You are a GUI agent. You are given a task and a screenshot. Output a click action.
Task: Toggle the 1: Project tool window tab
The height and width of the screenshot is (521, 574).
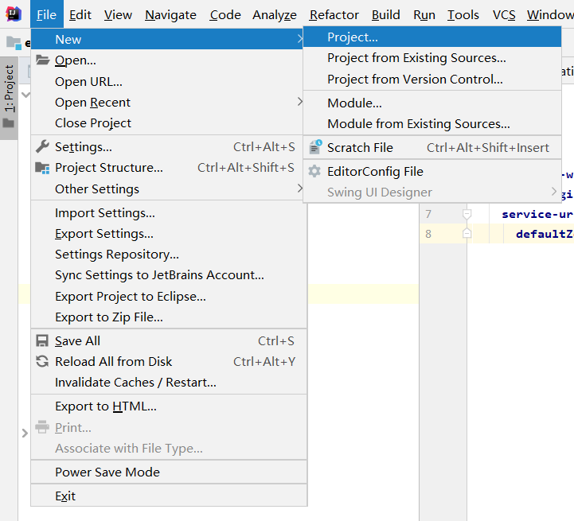(x=9, y=98)
